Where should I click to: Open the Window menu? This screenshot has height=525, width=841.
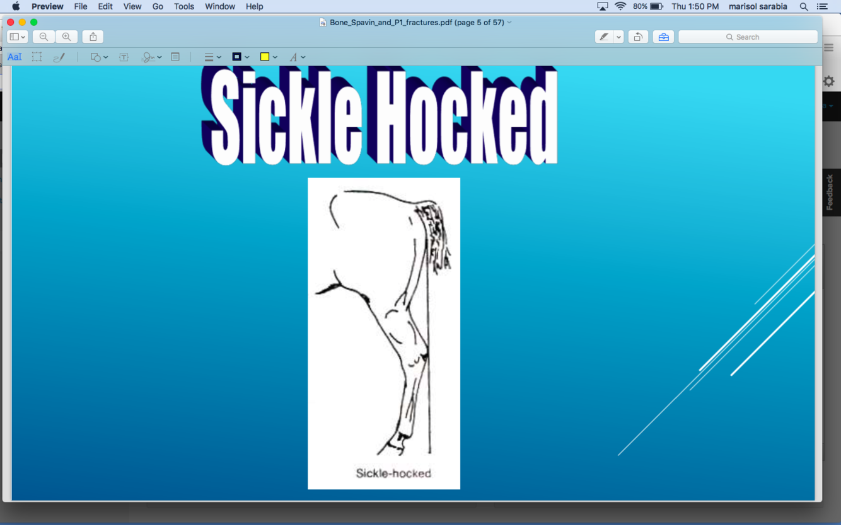pos(220,6)
